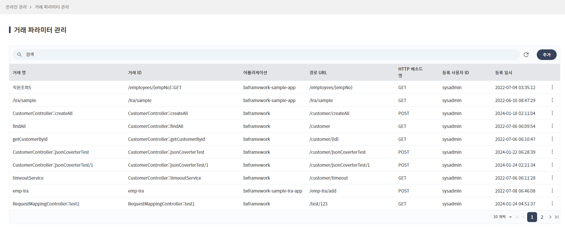Click /employees/{empNo}::GET transaction ID
The height and width of the screenshot is (229, 565).
click(155, 87)
